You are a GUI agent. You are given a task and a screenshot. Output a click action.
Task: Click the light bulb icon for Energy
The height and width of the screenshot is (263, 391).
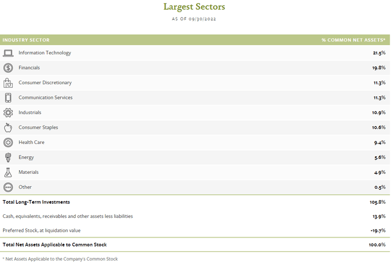click(8, 157)
